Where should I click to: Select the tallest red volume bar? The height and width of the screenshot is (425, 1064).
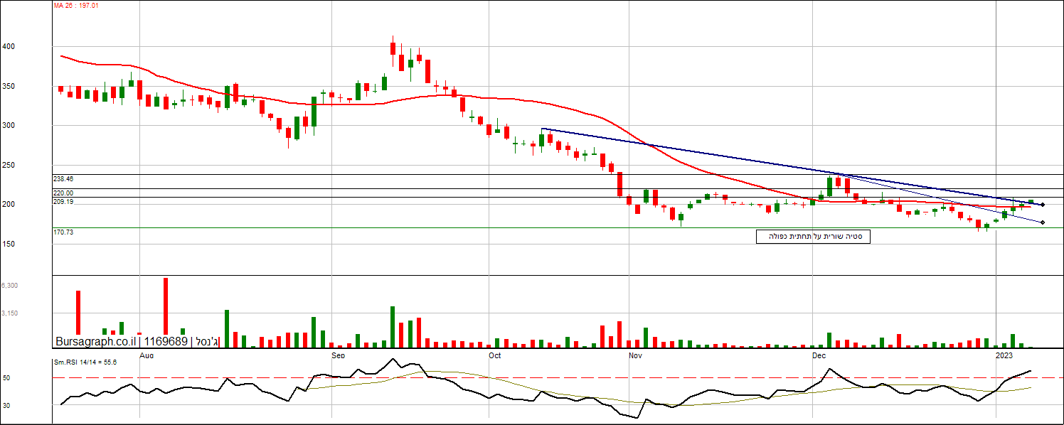(x=166, y=306)
